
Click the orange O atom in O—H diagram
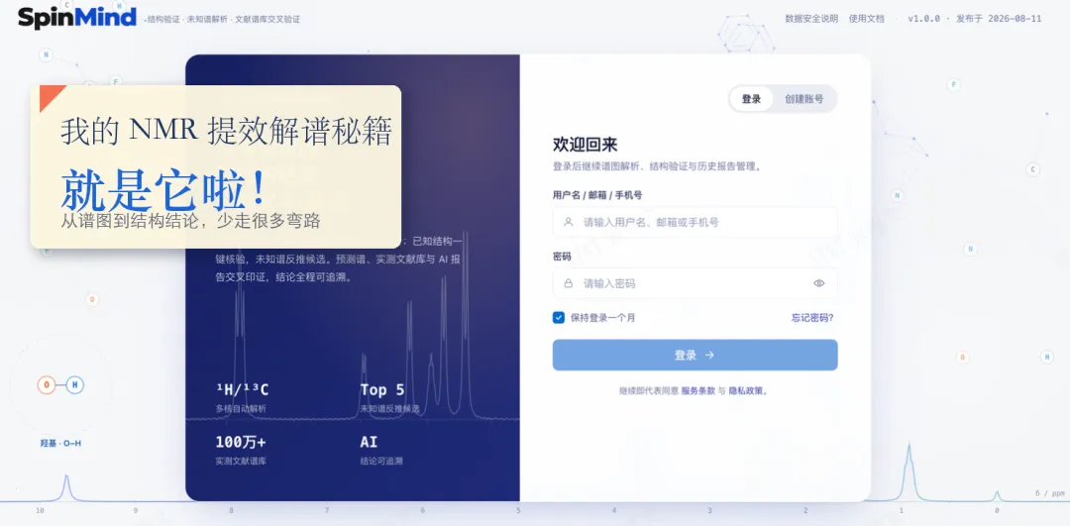pos(47,385)
